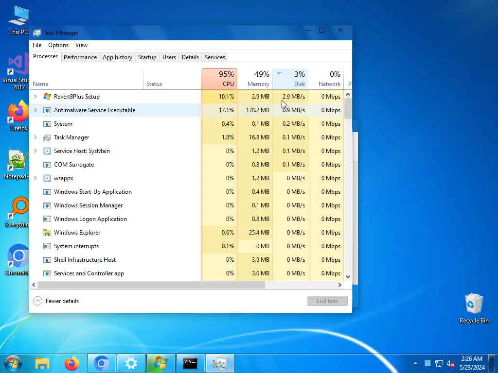Image resolution: width=498 pixels, height=373 pixels.
Task: Click the vertical scrollbar down arrow
Action: point(348,276)
